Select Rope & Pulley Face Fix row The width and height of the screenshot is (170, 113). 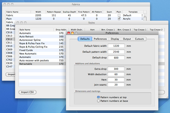[x=42, y=43]
